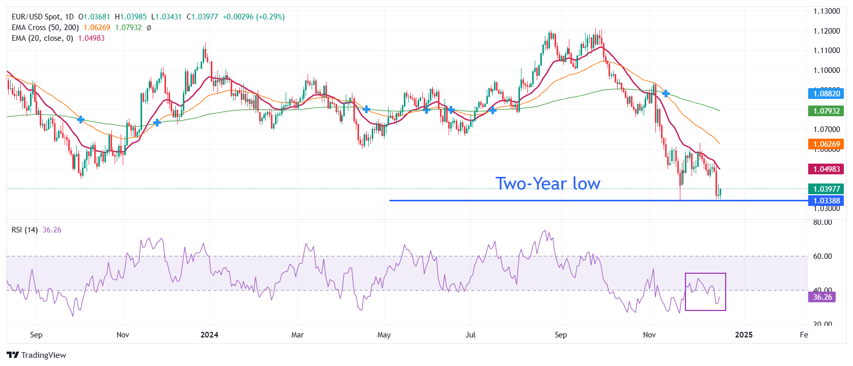Select the EMA cross marker in mid-July 2024
The height and width of the screenshot is (366, 853).
pos(492,110)
